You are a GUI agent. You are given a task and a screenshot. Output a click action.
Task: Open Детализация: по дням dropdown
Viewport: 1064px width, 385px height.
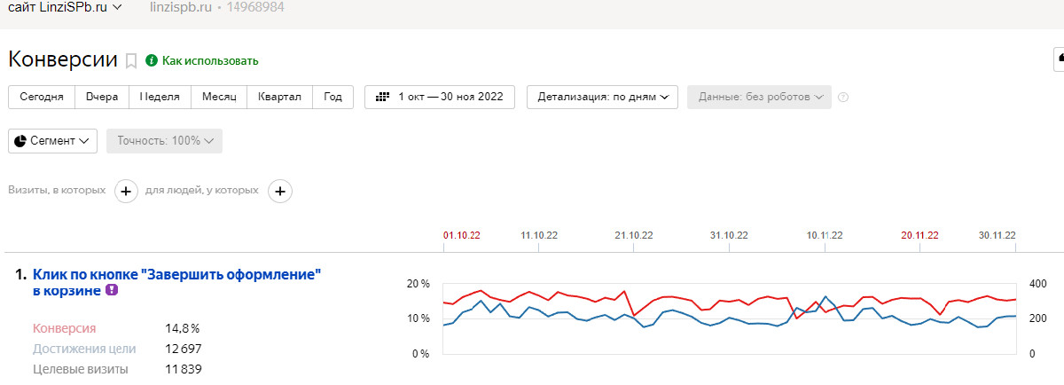pyautogui.click(x=602, y=97)
